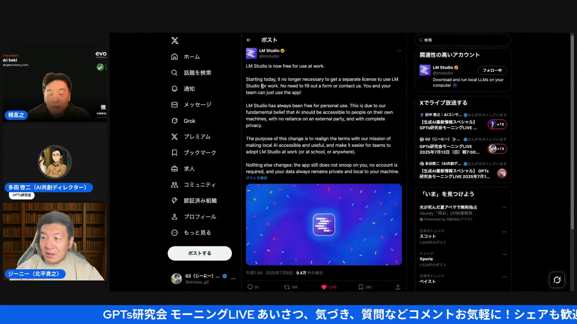577x324 pixels.
Task: Open account switcher dots beside G2
Action: pyautogui.click(x=233, y=279)
